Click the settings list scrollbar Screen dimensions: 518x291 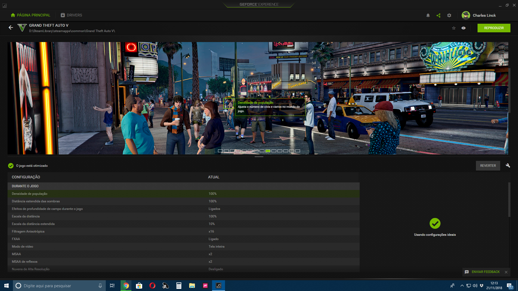tap(509, 200)
